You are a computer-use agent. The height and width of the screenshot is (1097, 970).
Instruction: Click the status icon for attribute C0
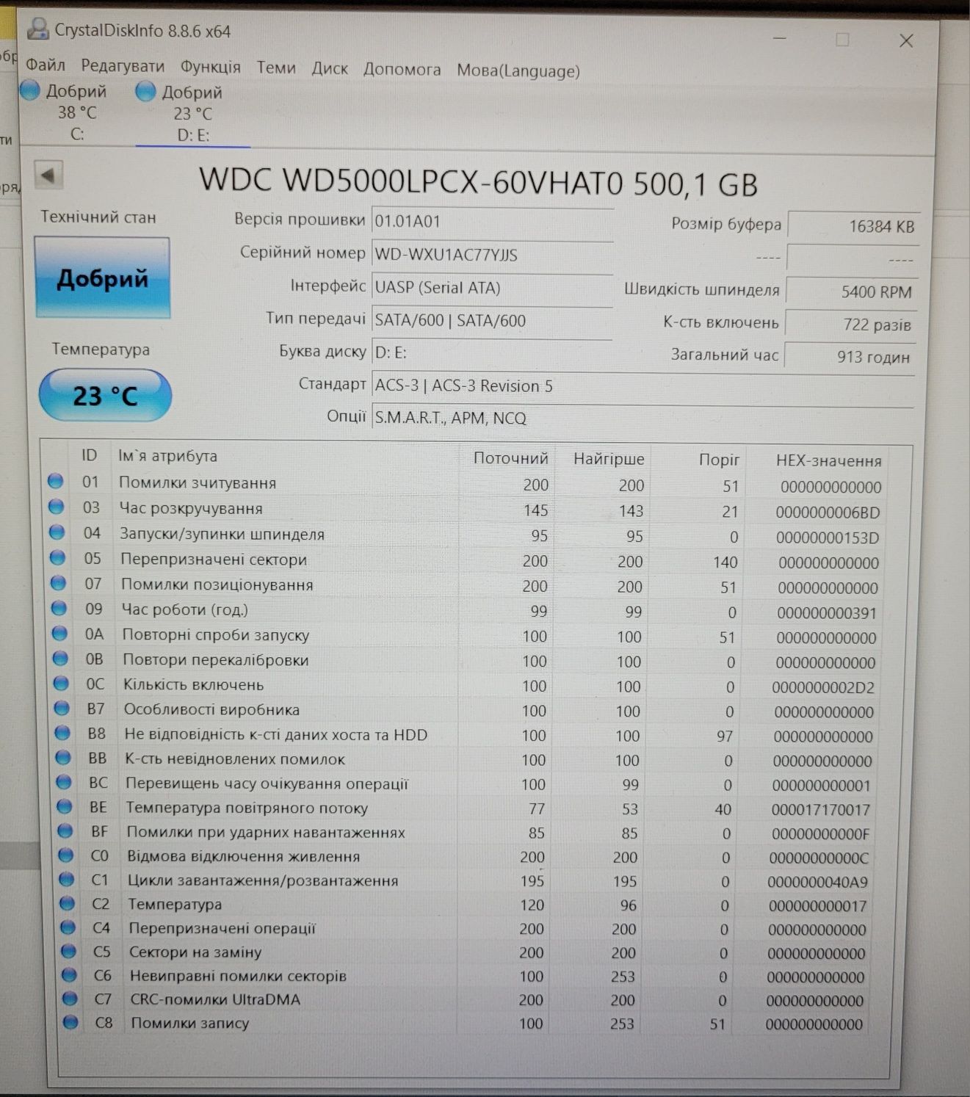[x=66, y=855]
